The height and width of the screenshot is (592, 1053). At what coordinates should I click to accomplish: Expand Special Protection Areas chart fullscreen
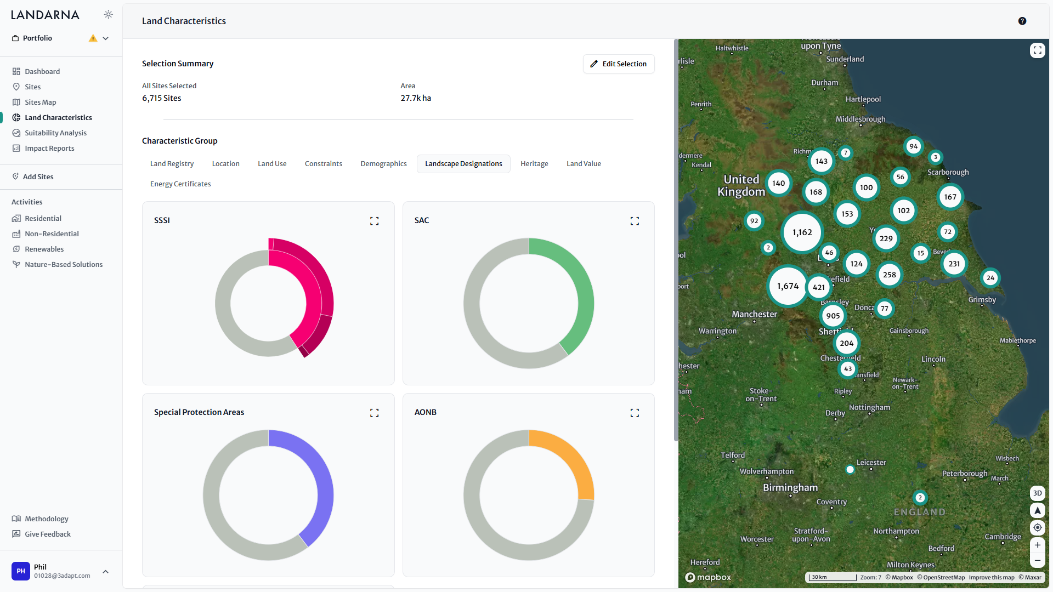[374, 413]
